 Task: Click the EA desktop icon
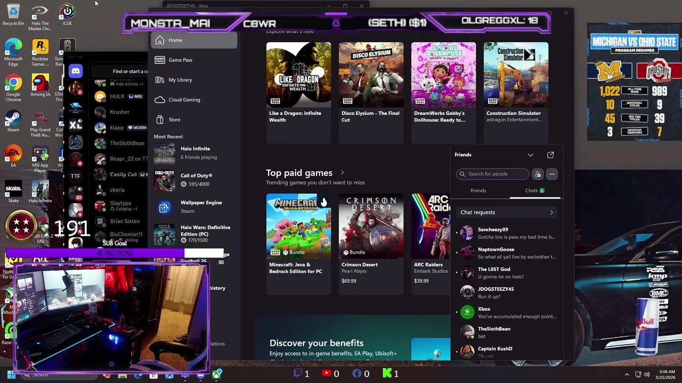click(13, 157)
